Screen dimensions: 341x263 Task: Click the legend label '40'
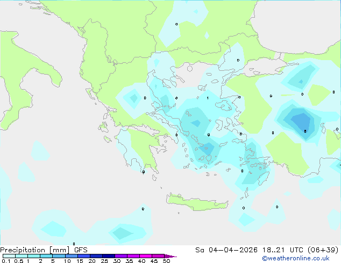pyautogui.click(x=141, y=261)
